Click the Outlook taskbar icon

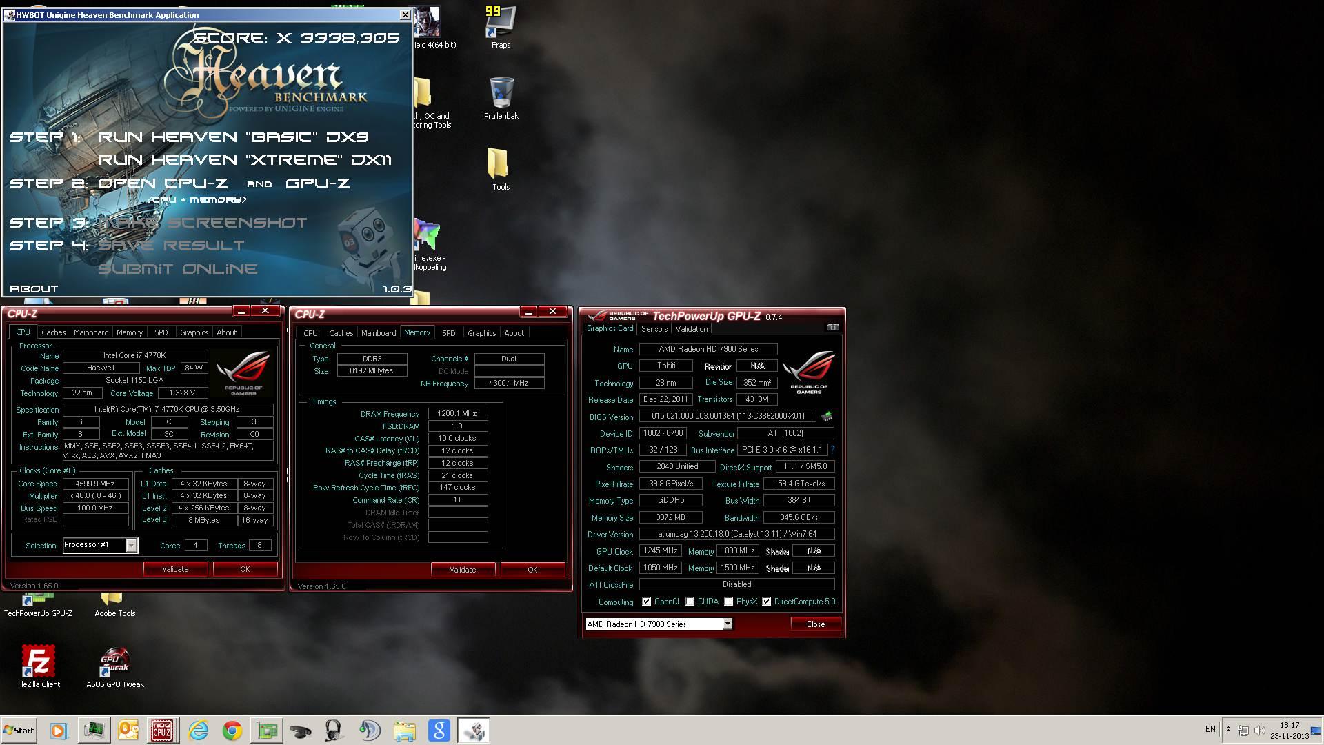pyautogui.click(x=128, y=731)
